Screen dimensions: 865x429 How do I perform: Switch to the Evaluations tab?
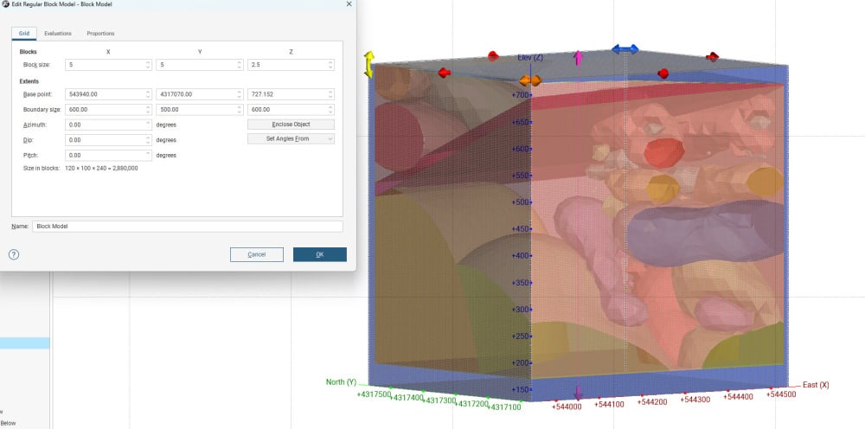[58, 34]
